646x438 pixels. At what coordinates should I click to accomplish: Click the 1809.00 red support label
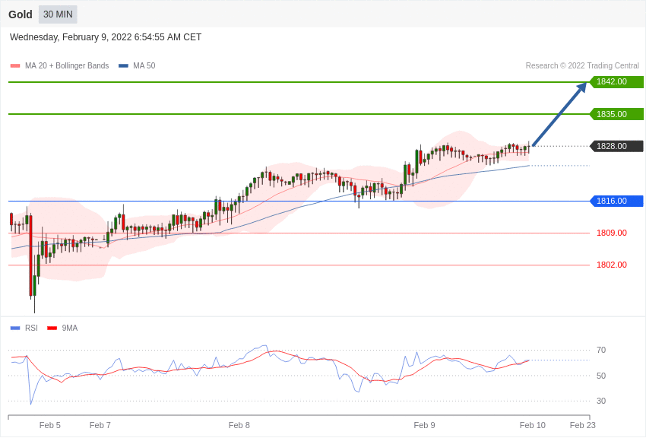(611, 233)
